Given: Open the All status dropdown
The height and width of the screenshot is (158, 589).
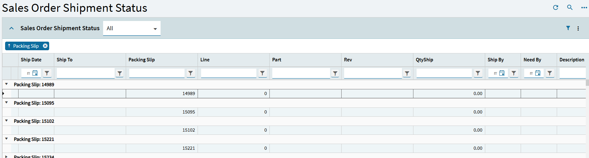Looking at the screenshot, I should pos(132,28).
